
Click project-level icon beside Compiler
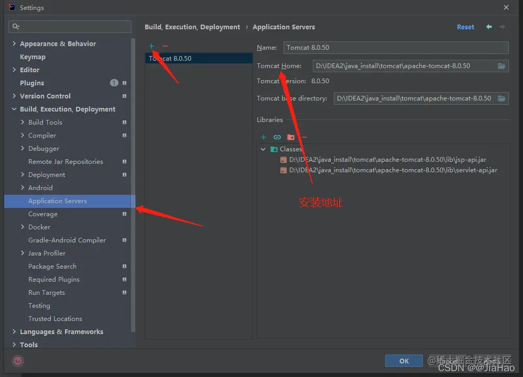124,135
